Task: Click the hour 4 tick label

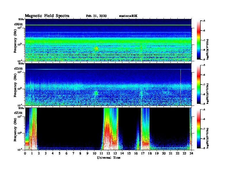Action: (x=53, y=153)
